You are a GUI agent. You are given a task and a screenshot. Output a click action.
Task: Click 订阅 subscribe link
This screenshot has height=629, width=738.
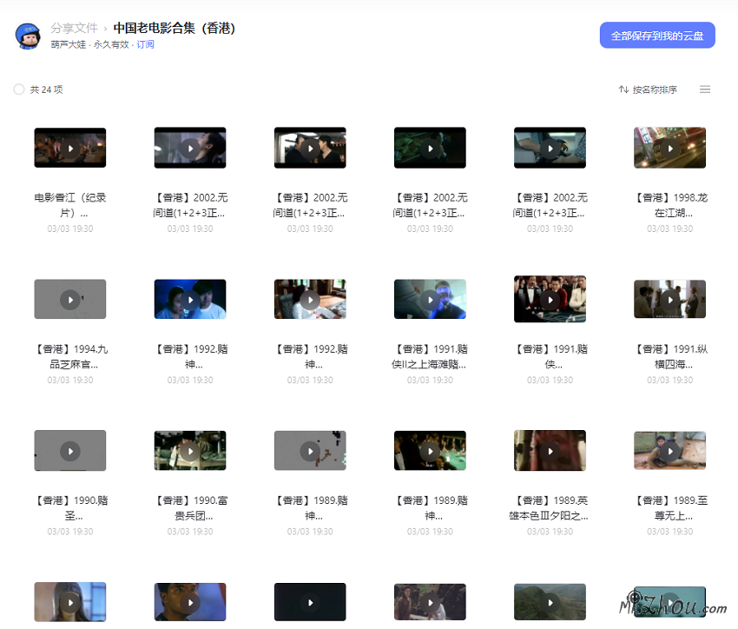[145, 44]
